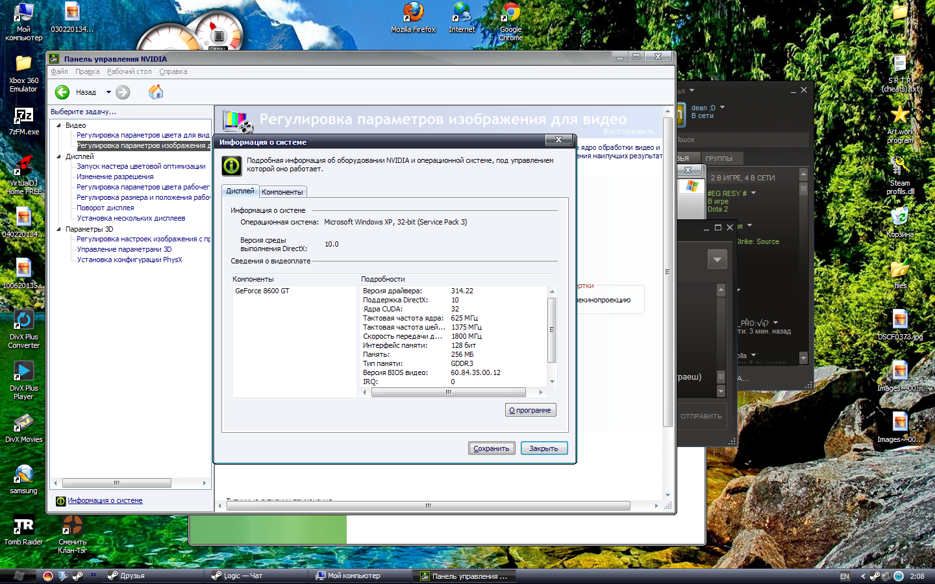This screenshot has height=584, width=935.
Task: Open Google Chrome desktop icon
Action: tap(510, 22)
